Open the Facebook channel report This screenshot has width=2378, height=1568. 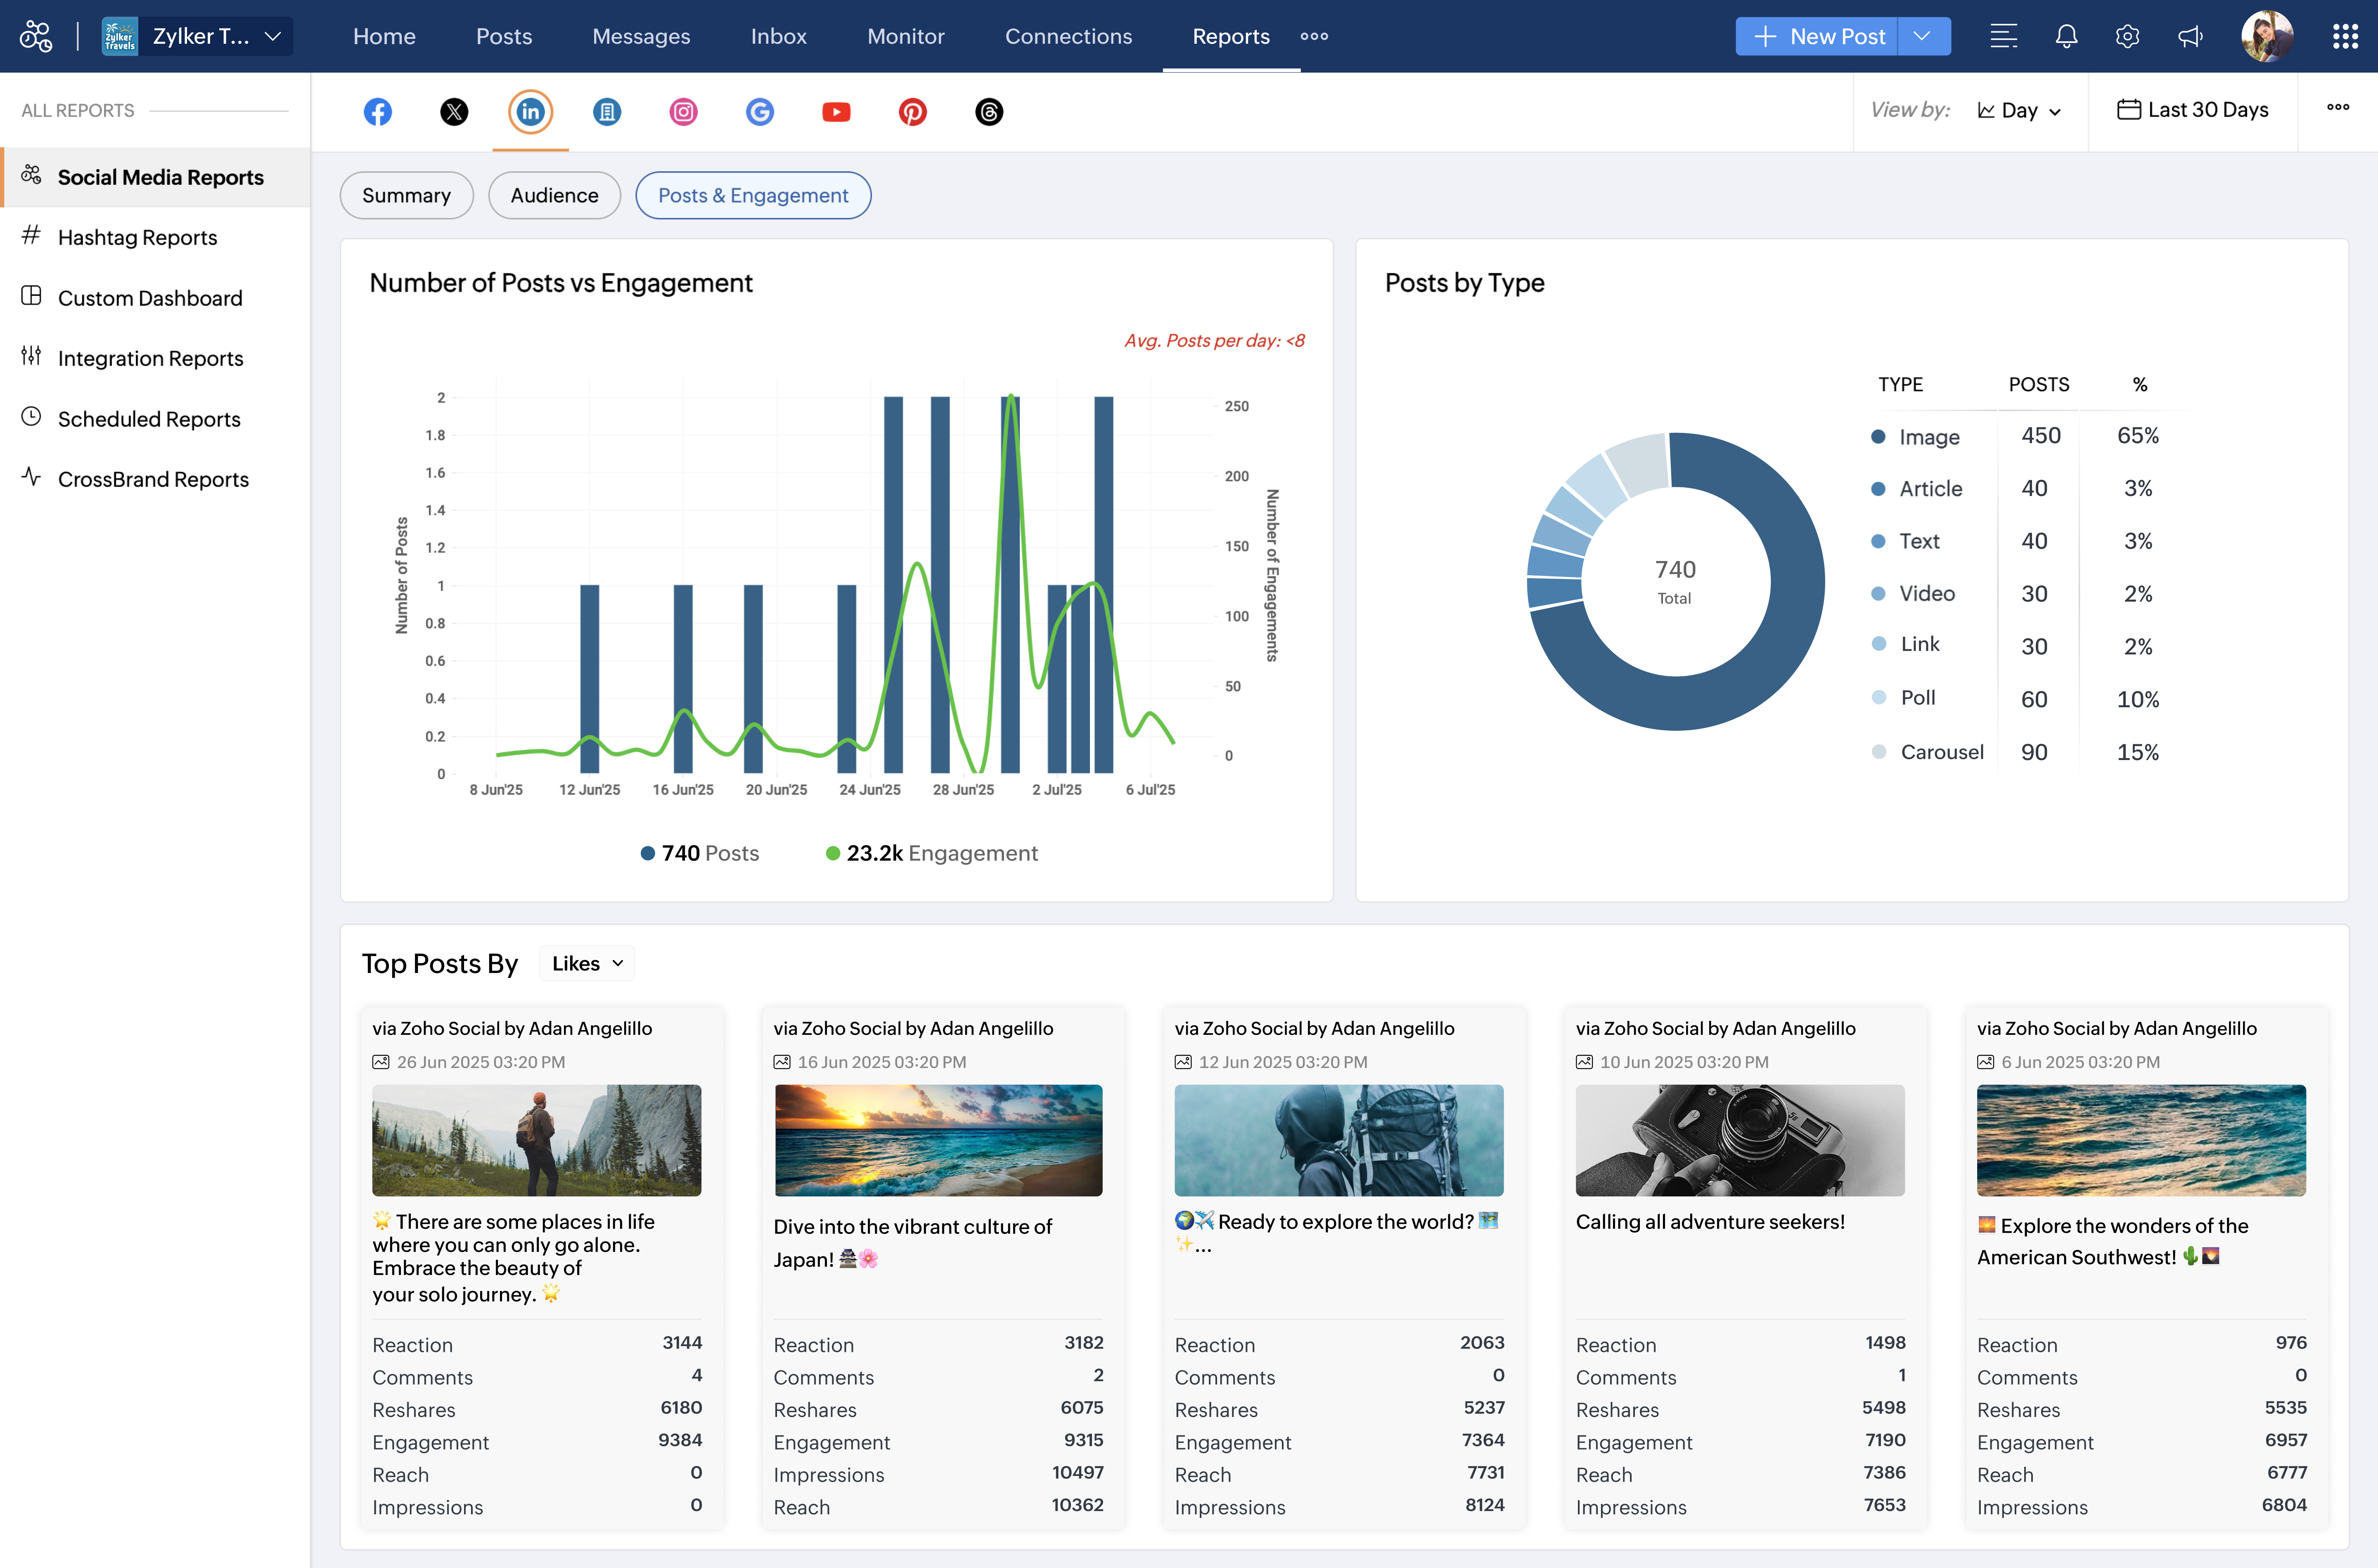(x=377, y=112)
